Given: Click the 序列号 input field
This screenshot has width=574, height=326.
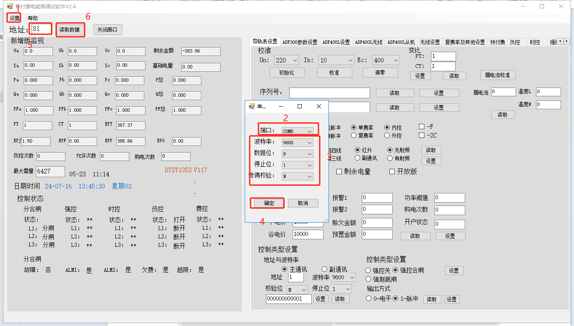Looking at the screenshot, I should coord(329,93).
